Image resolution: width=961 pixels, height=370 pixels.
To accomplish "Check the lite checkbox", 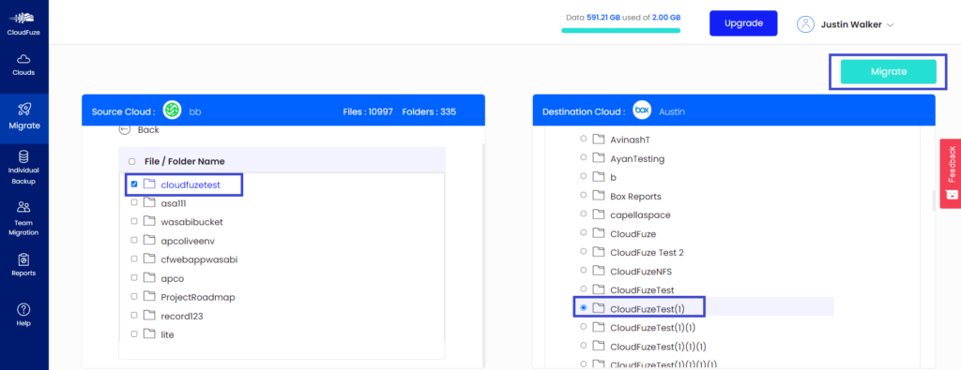I will point(134,334).
